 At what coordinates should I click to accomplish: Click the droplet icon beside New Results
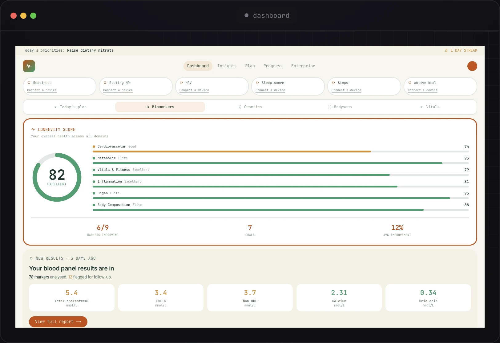point(31,258)
